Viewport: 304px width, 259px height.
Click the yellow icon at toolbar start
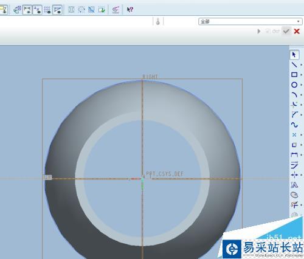[4, 10]
